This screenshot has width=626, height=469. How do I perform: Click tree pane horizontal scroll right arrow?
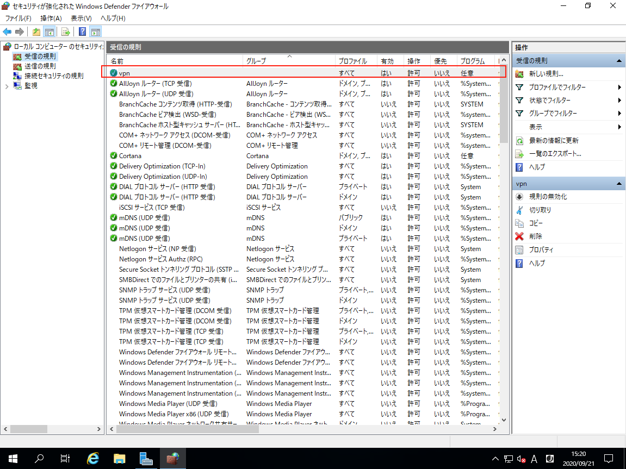click(x=98, y=429)
